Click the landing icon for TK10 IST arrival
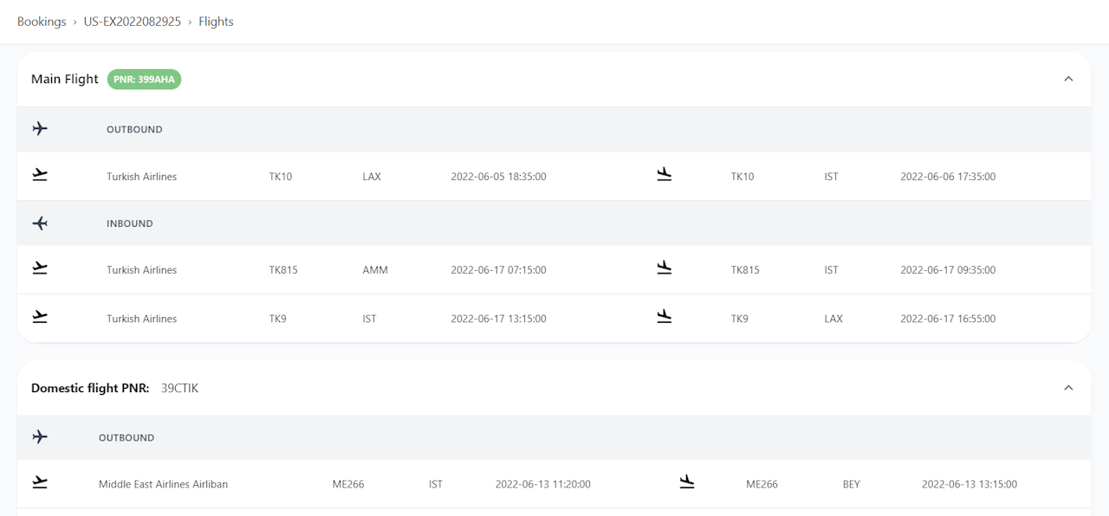The image size is (1109, 516). pyautogui.click(x=665, y=175)
